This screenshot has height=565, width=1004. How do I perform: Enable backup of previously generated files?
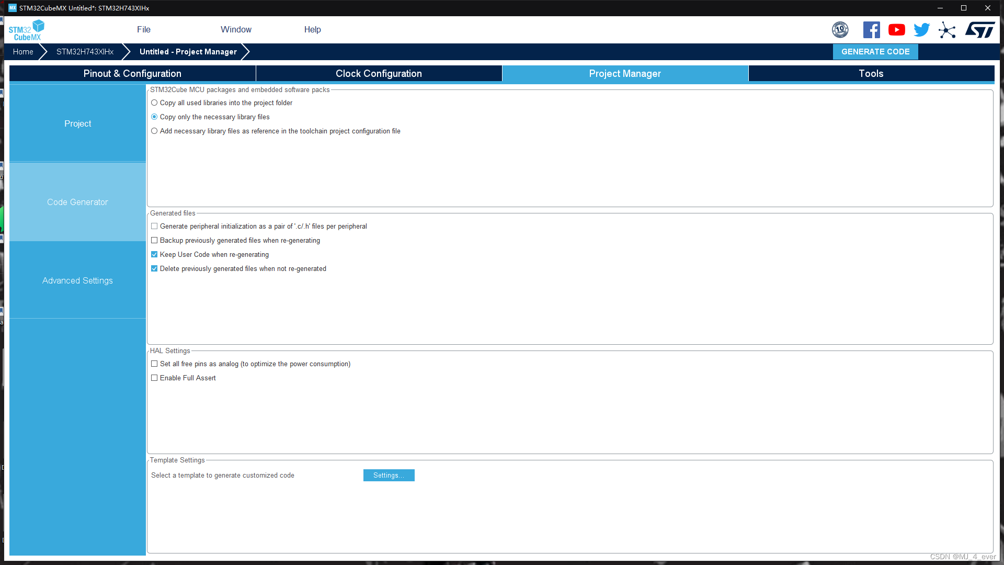click(x=154, y=241)
